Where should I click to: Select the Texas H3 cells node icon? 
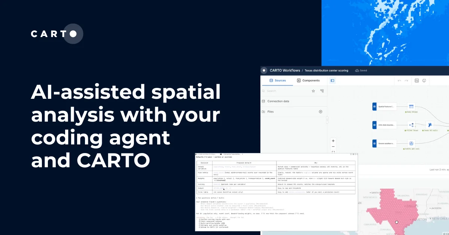[430, 125]
